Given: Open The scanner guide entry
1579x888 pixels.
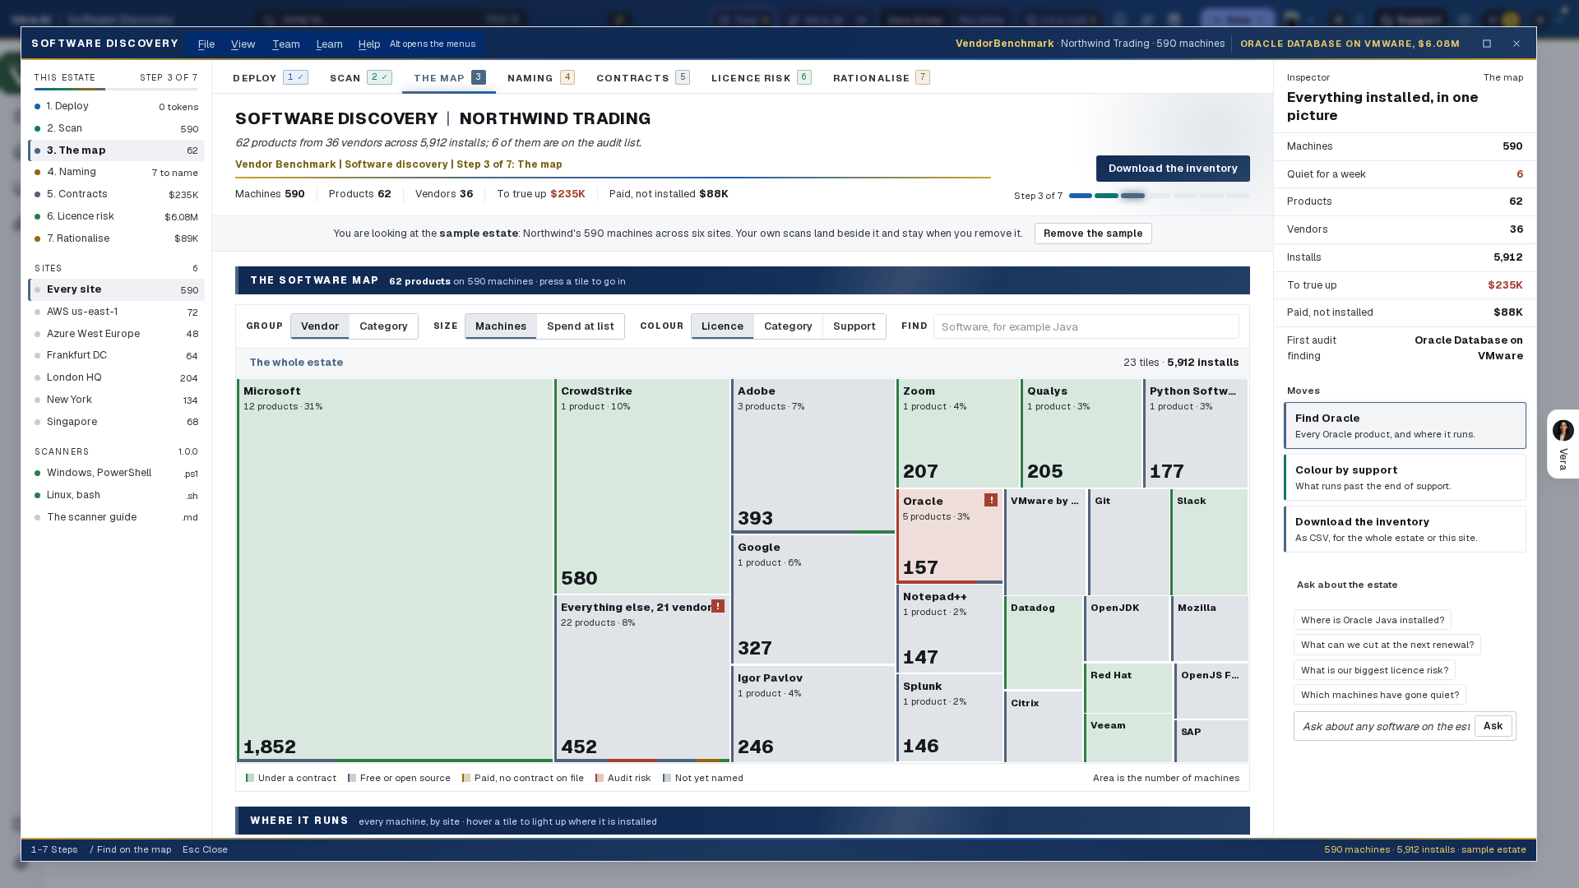Looking at the screenshot, I should tap(116, 517).
